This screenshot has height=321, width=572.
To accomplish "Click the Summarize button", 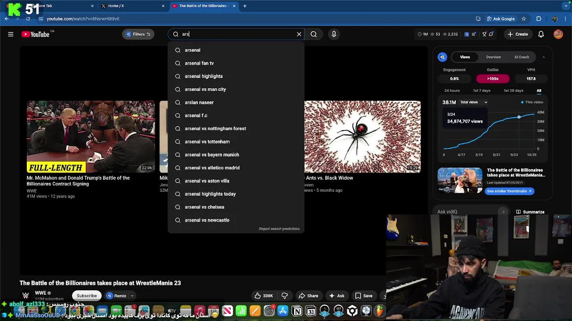I will (530, 212).
